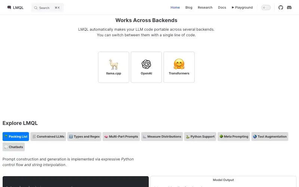The height and width of the screenshot is (187, 299).
Task: Open the Discord community icon
Action: click(x=289, y=7)
